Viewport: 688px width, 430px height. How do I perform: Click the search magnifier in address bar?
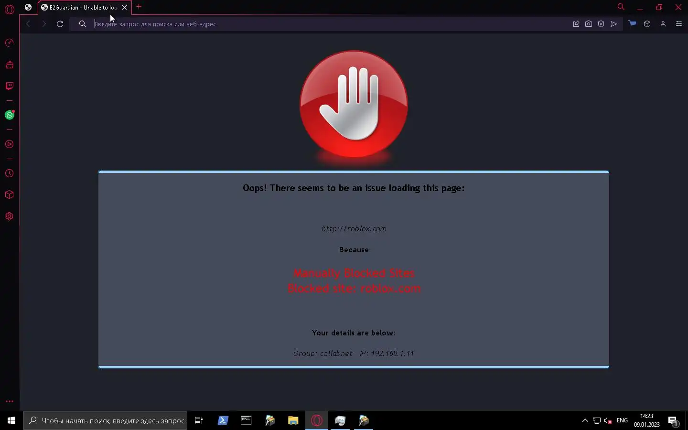coord(83,24)
